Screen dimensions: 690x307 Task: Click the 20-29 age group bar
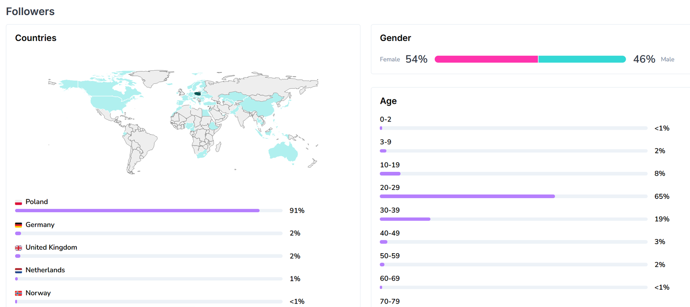pos(467,196)
